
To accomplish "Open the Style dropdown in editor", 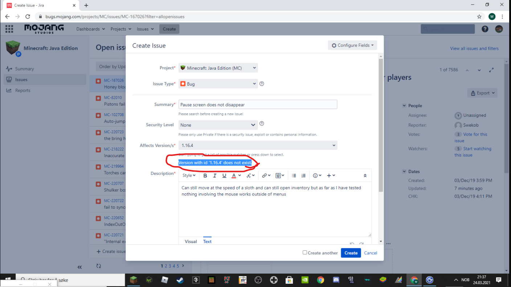I will click(189, 176).
